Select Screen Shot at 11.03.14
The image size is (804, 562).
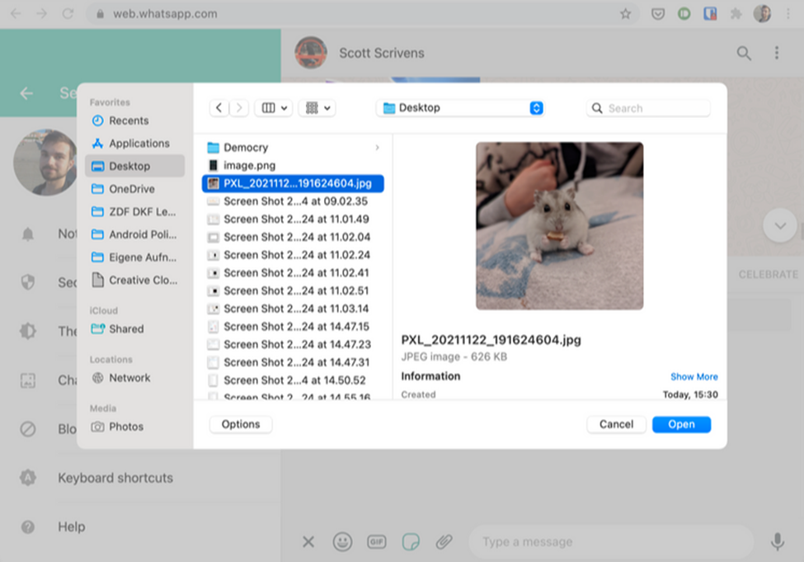(x=293, y=309)
